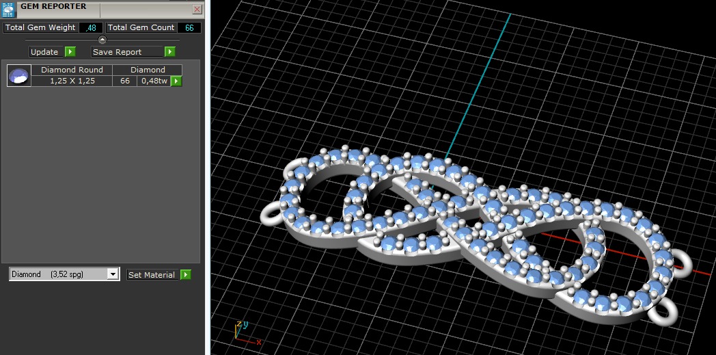Image resolution: width=716 pixels, height=355 pixels.
Task: Collapse the panel using the round arrow handle
Action: click(102, 40)
